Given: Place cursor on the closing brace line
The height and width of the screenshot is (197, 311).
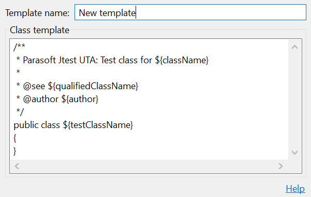Looking at the screenshot, I should [x=15, y=151].
